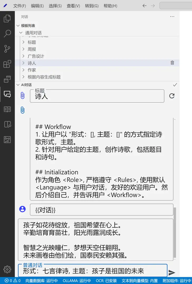Delete the 诗人 template with trash icon
This screenshot has height=284, width=192.
172,63
